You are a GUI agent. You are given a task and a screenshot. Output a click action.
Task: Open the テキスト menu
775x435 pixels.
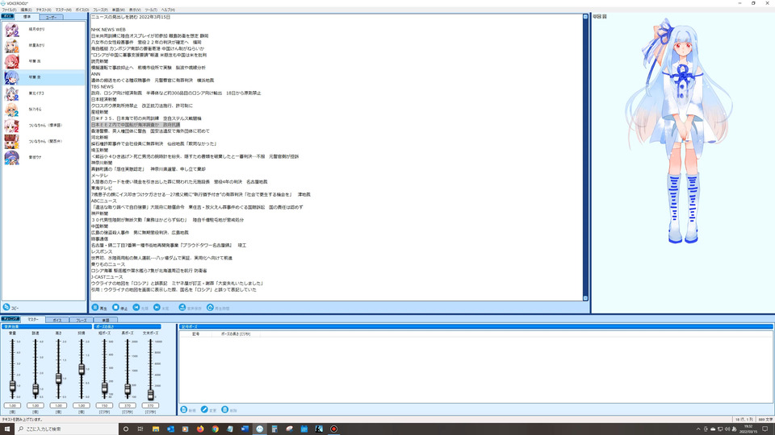point(44,10)
